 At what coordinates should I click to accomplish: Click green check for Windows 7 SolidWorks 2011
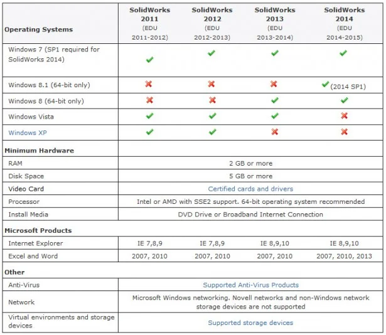tap(149, 60)
